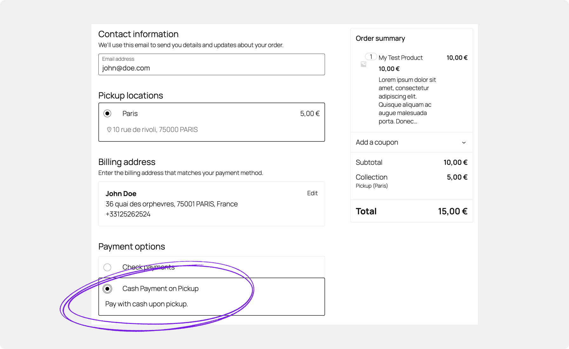Click the 5,00 € price next to Paris
Viewport: 569px width, 349px height.
coord(309,113)
